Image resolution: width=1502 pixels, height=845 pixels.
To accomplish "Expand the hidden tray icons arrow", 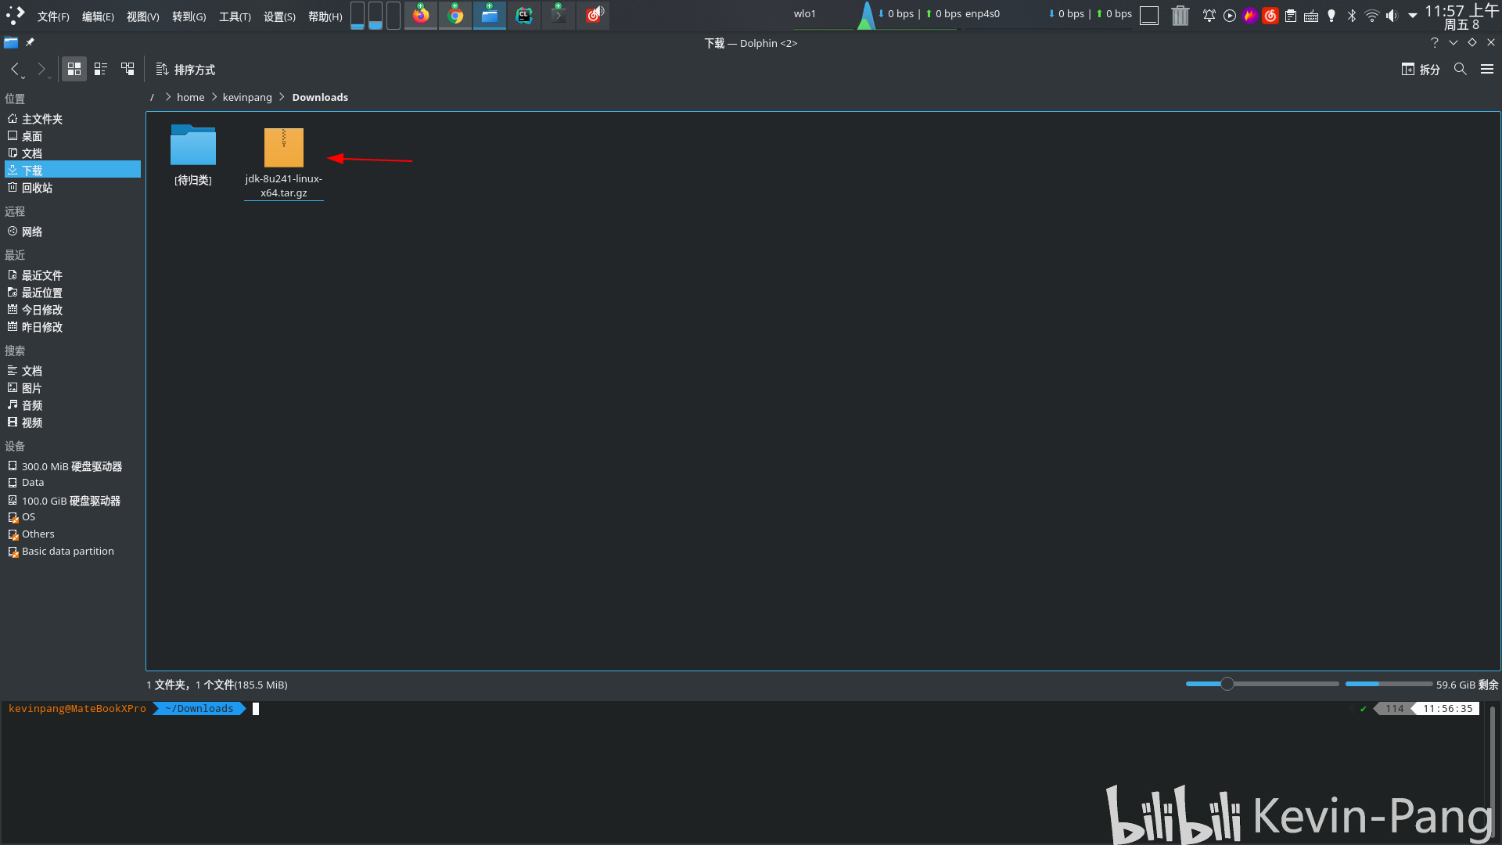I will coord(1414,15).
